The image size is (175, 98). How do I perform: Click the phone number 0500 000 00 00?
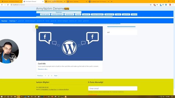point(43,87)
